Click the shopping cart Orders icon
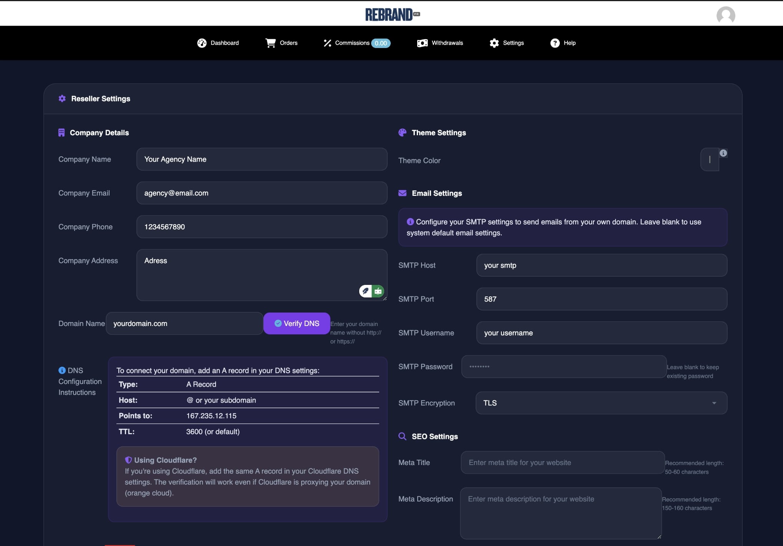The image size is (783, 546). coord(270,43)
